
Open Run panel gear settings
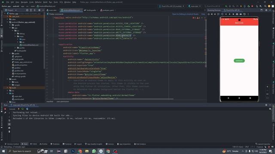click(266, 105)
